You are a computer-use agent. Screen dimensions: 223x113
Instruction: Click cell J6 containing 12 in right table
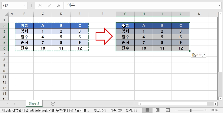click(x=180, y=48)
